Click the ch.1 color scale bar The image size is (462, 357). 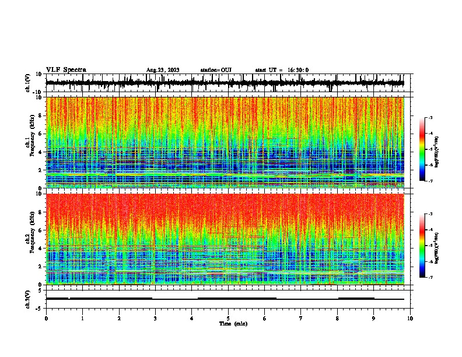click(x=422, y=149)
